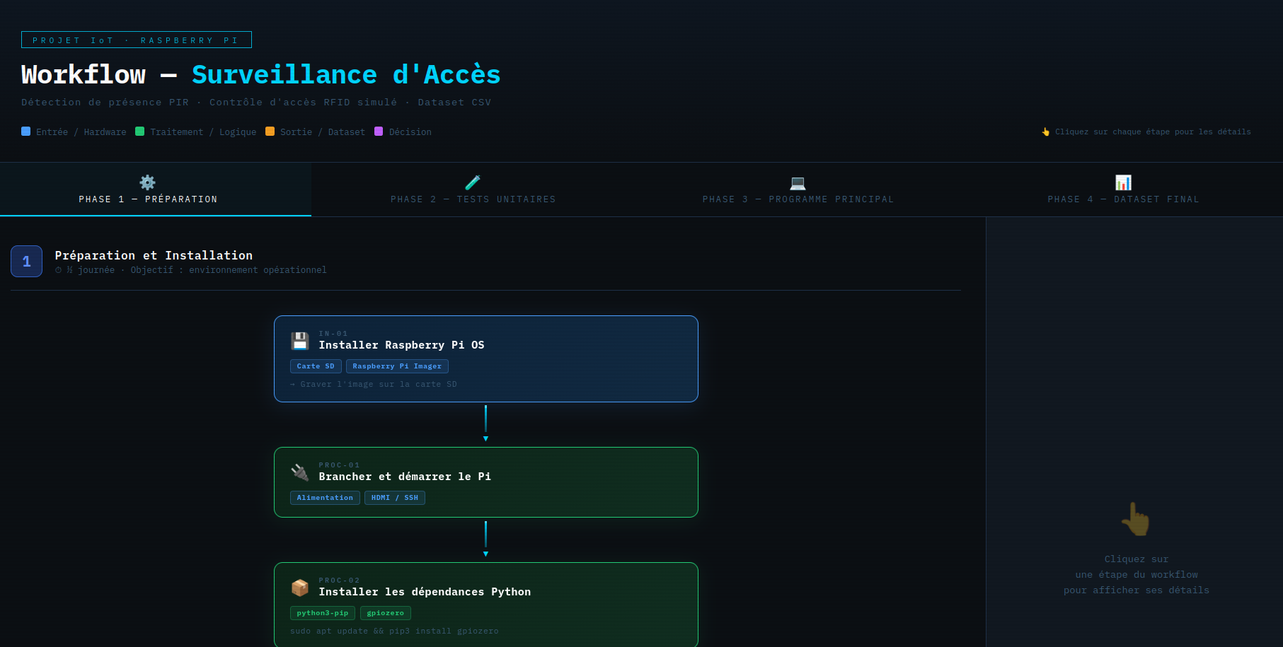Screen dimensions: 1283x647
Task: Click the text Graver l'image sur la carte SD
Action: click(x=379, y=384)
